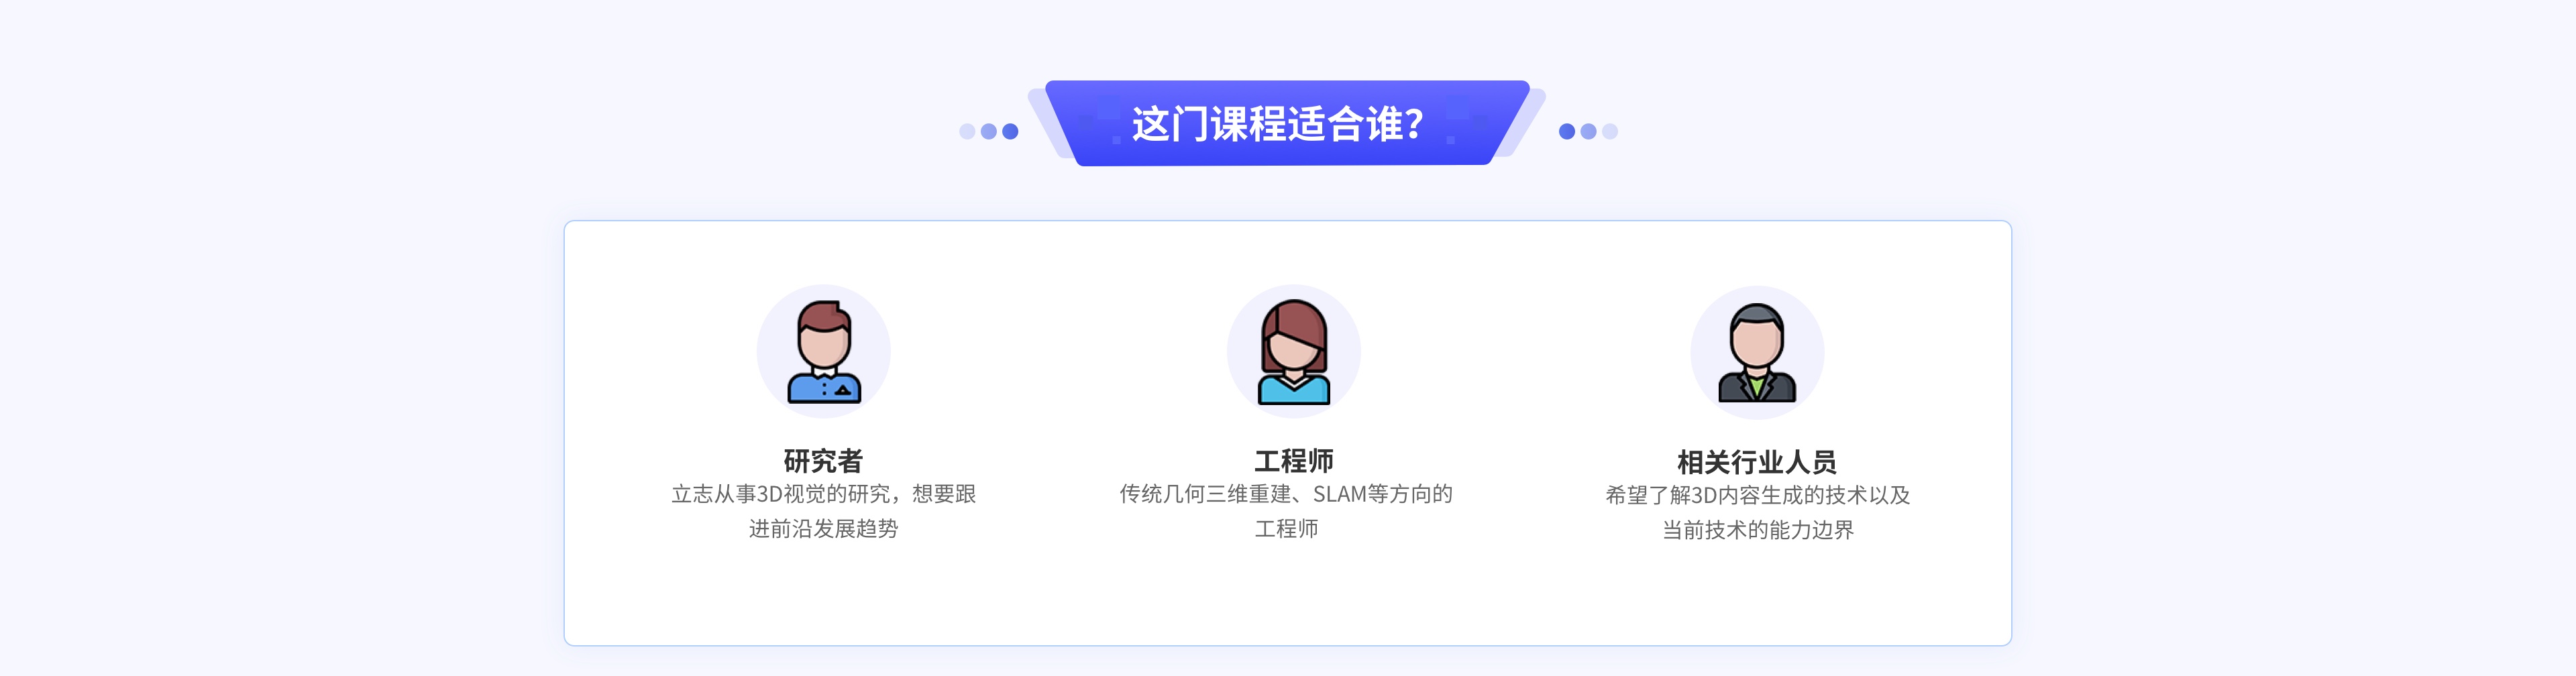
Task: Click the lightest dot left of banner
Action: tap(967, 131)
